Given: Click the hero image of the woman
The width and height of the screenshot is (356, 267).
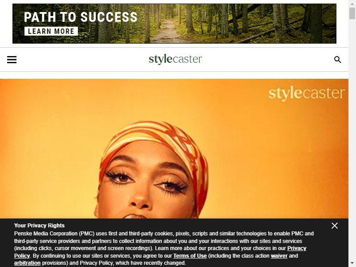Looking at the screenshot, I should [174, 149].
